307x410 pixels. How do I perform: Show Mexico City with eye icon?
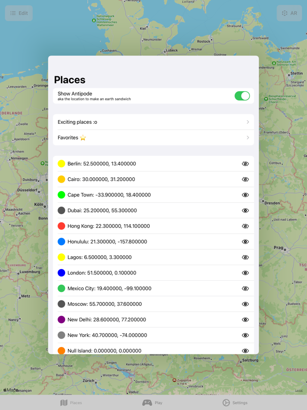click(x=245, y=288)
